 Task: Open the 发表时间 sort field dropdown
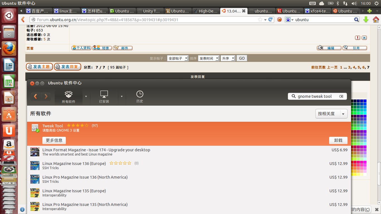(209, 58)
